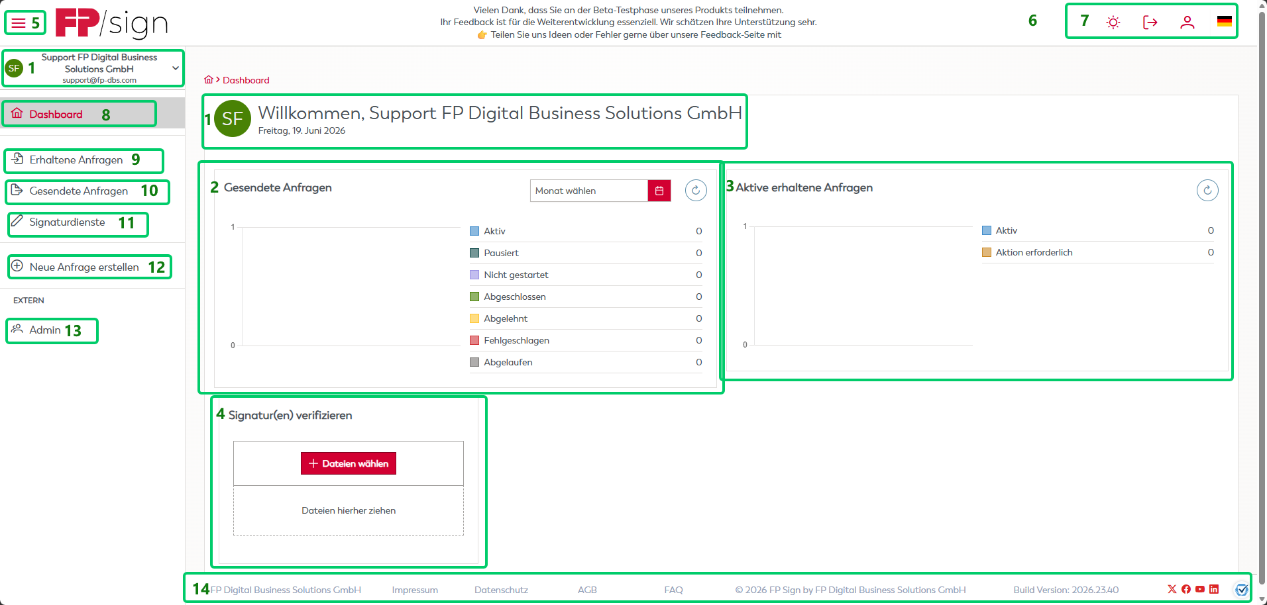The height and width of the screenshot is (605, 1267).
Task: Select the Abgelaufen legend entry
Action: [586, 362]
